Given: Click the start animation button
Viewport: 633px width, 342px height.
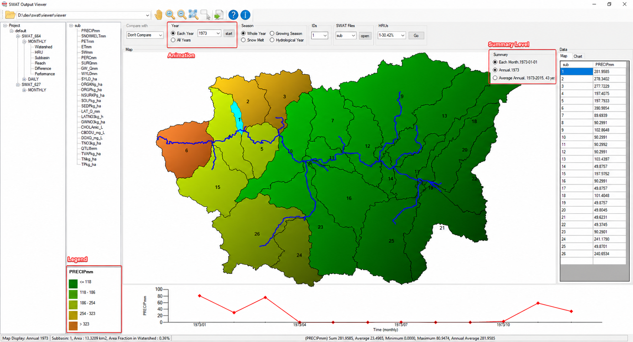Looking at the screenshot, I should click(229, 33).
